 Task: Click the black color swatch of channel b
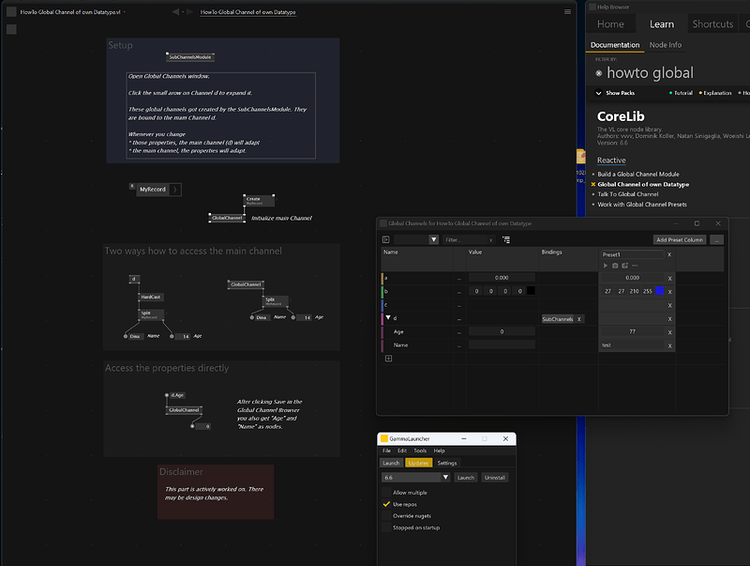[531, 291]
